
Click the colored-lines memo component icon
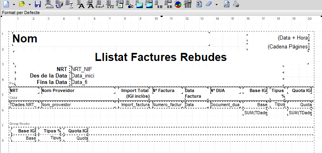coord(119,4)
